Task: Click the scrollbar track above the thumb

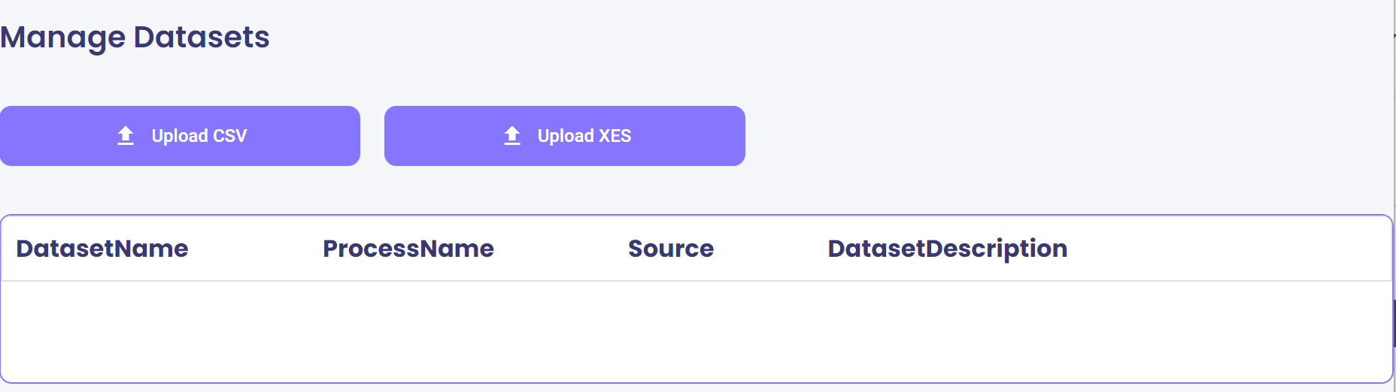Action: [x=1394, y=165]
